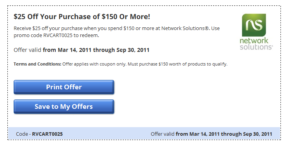291x149 pixels.
Task: Click the words to redeem after the promo code
Action: coord(86,35)
